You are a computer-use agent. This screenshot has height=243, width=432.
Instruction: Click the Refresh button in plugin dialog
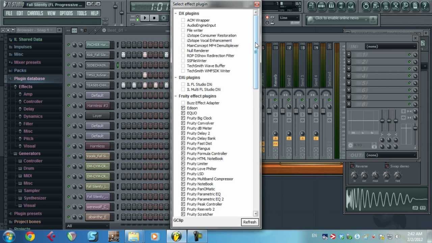point(250,222)
